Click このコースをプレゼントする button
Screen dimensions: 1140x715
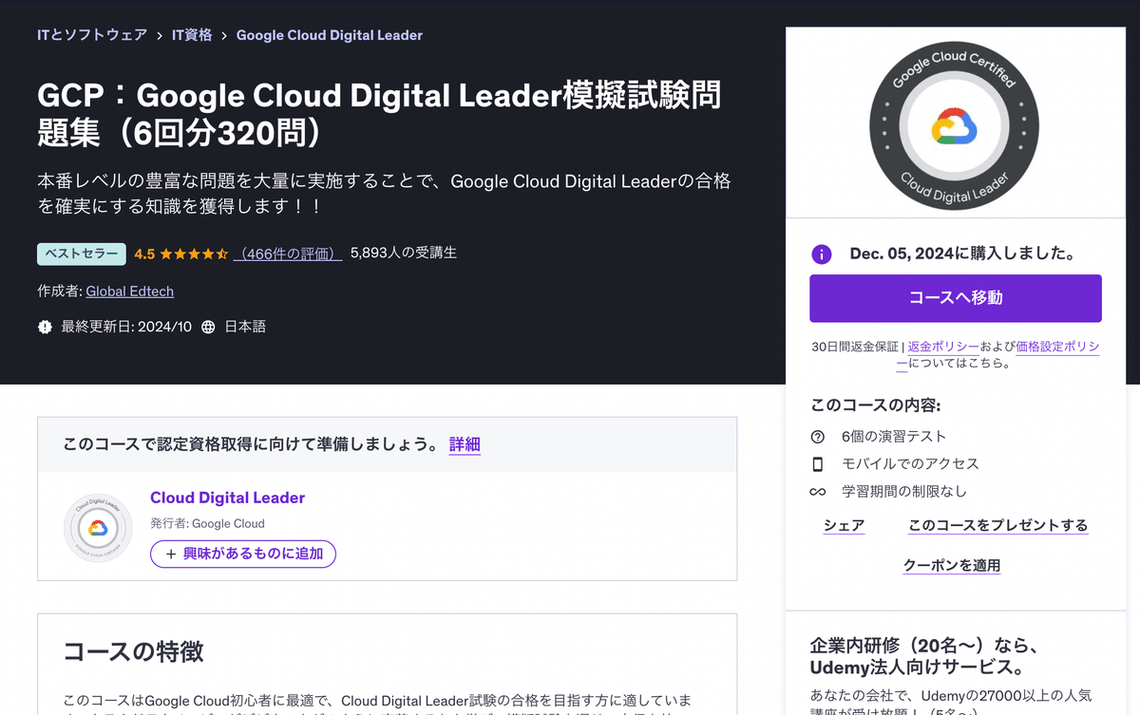pos(998,525)
